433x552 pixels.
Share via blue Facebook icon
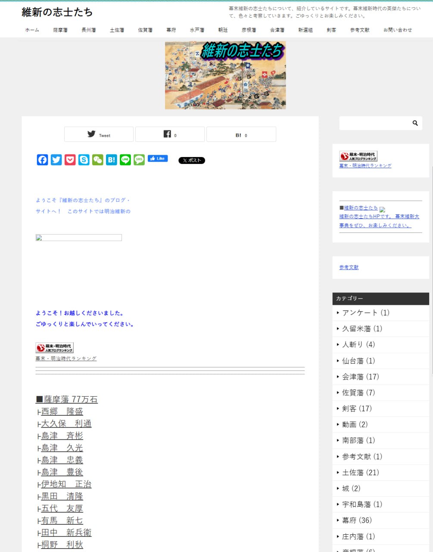point(42,160)
